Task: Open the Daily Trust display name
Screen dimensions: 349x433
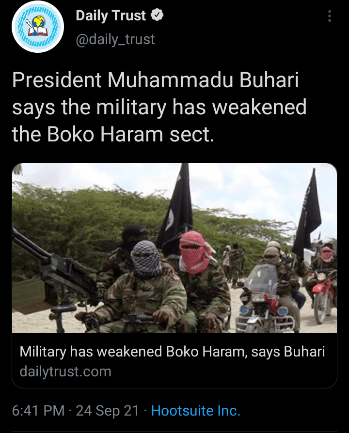Action: coord(111,15)
